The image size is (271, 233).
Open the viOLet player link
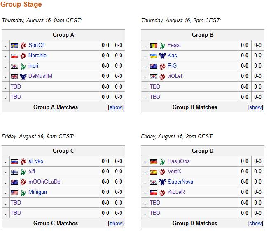[x=175, y=76]
